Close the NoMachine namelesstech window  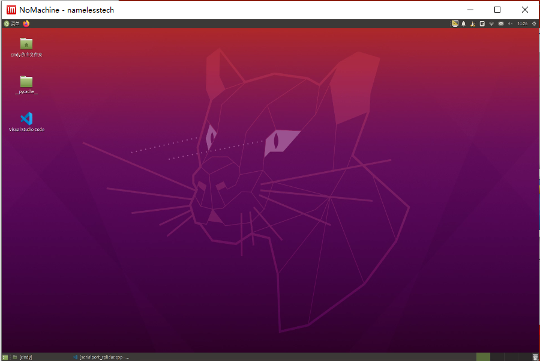[x=525, y=10]
